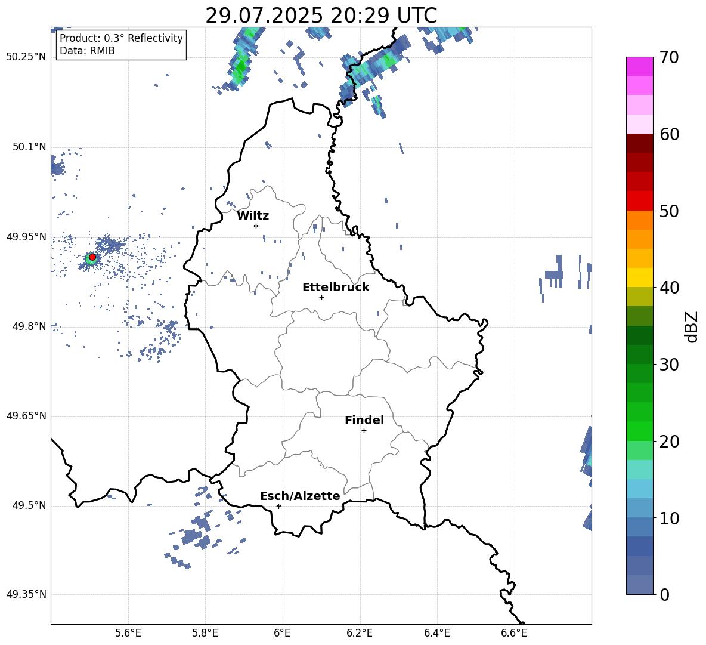This screenshot has width=706, height=645.
Task: Click colorbar tick label 30
Action: [670, 365]
